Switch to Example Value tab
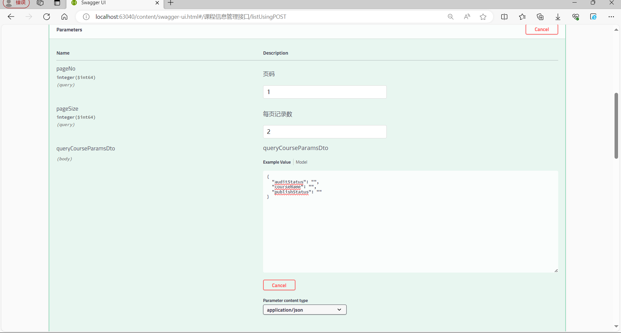This screenshot has width=621, height=333. [277, 162]
